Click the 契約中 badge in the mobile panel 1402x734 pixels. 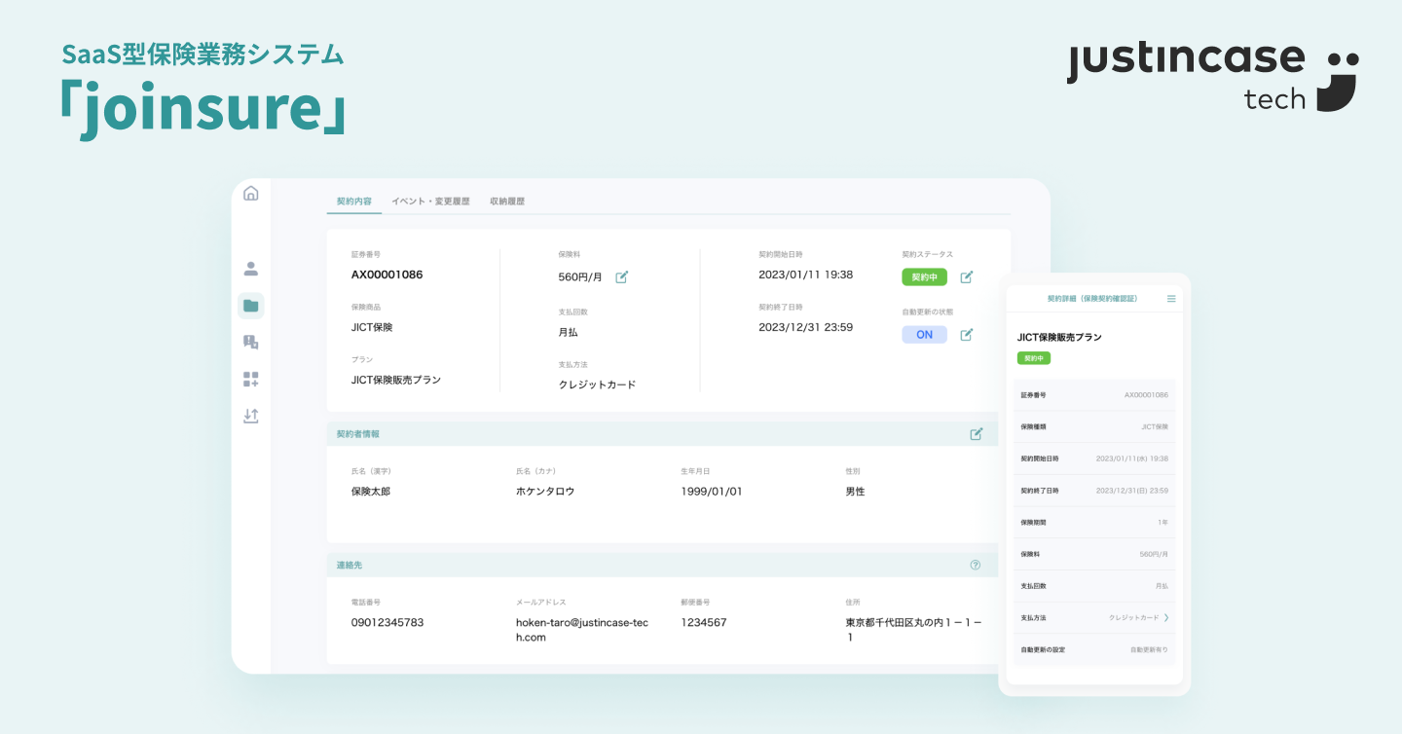(x=1034, y=358)
